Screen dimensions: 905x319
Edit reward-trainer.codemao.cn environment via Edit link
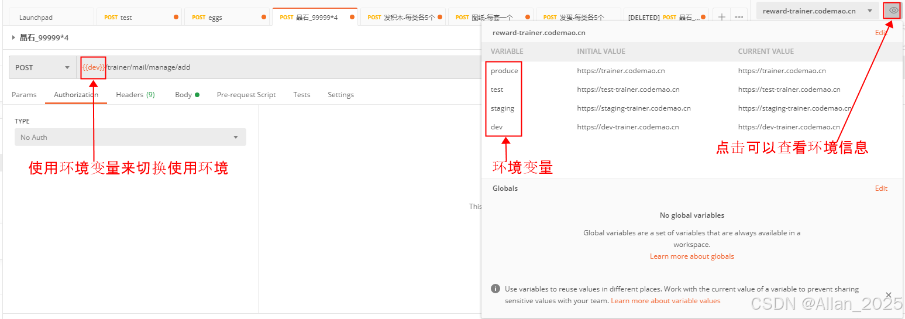881,33
